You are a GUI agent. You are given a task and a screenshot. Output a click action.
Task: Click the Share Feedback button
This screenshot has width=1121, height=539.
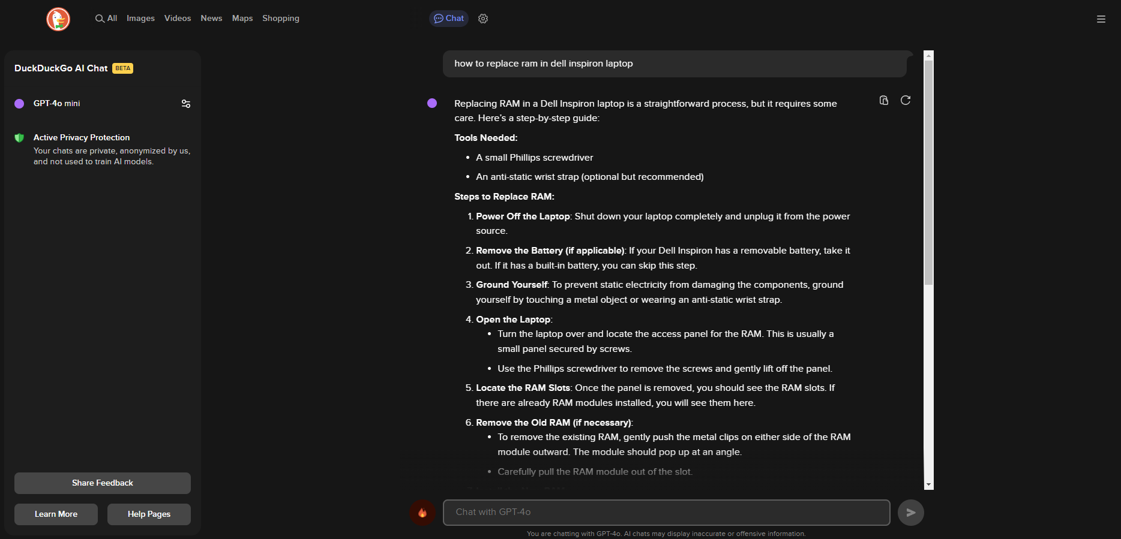pyautogui.click(x=103, y=483)
